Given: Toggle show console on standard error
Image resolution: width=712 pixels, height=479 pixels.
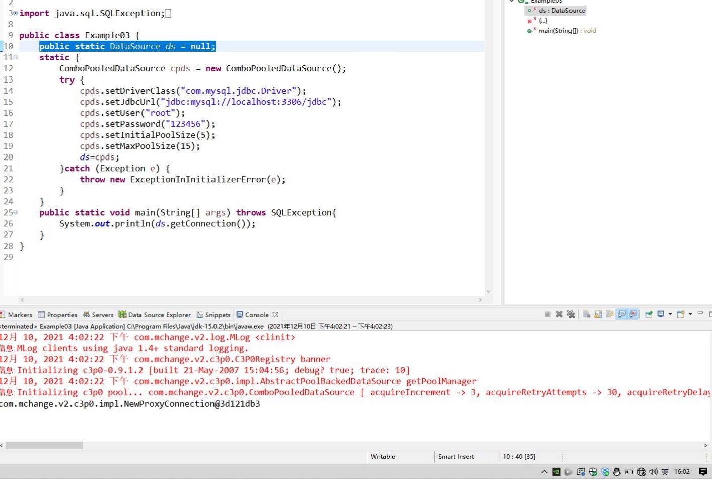Looking at the screenshot, I should pos(633,314).
